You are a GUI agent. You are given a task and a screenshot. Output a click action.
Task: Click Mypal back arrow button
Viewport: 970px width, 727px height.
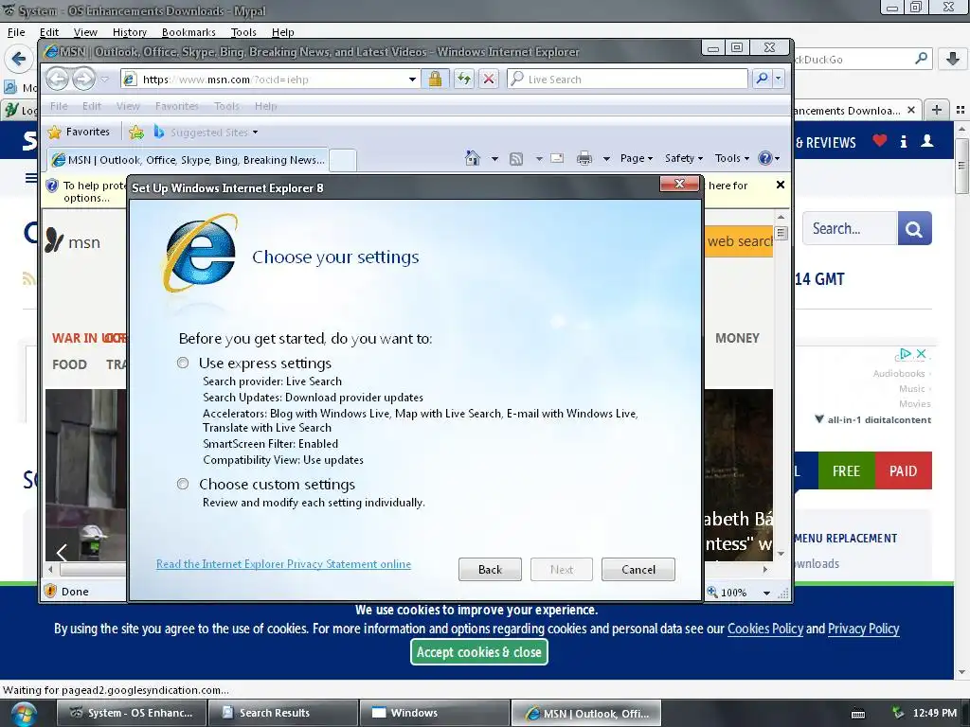point(19,59)
